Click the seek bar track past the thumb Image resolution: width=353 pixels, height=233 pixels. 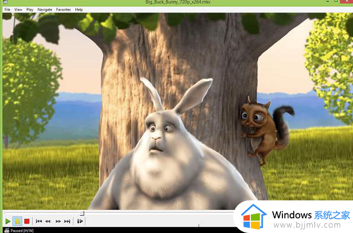(158, 212)
